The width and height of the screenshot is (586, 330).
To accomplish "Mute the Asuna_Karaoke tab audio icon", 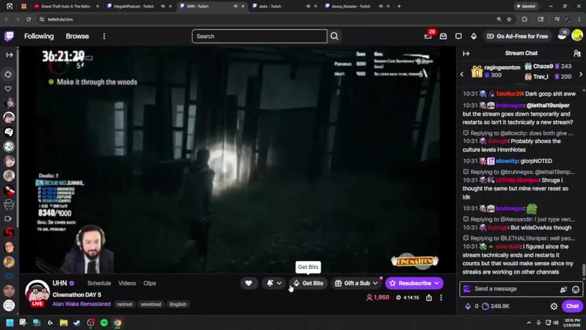I will (380, 6).
